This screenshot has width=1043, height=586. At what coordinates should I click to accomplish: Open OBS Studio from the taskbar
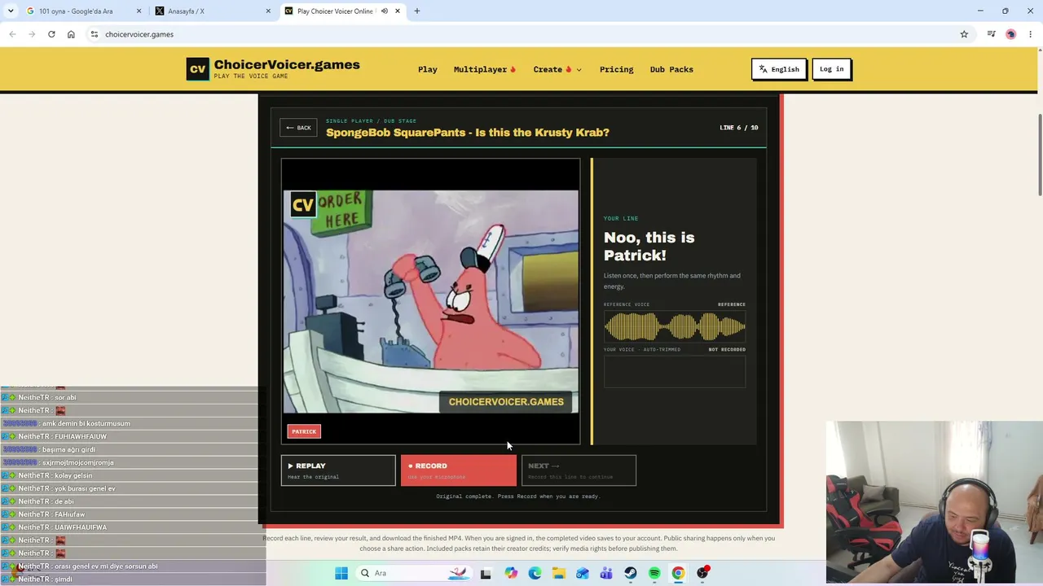702,573
